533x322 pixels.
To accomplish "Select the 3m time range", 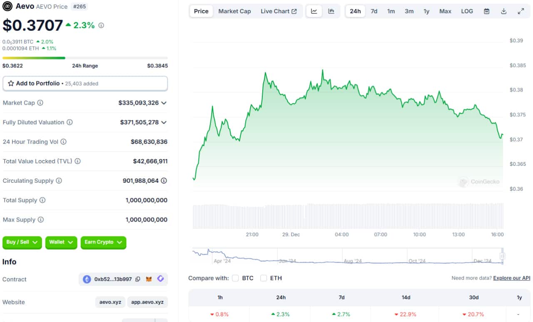I will pos(409,11).
